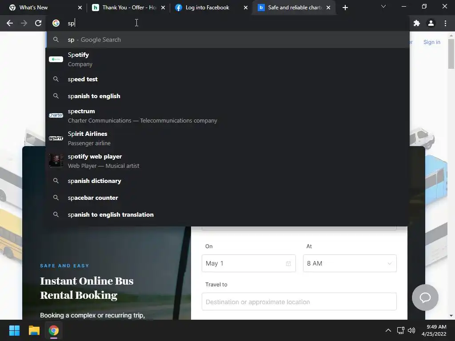Screen dimensions: 455x341
Task: Pick the 'spacebar counter' suggestion
Action: [x=227, y=198]
